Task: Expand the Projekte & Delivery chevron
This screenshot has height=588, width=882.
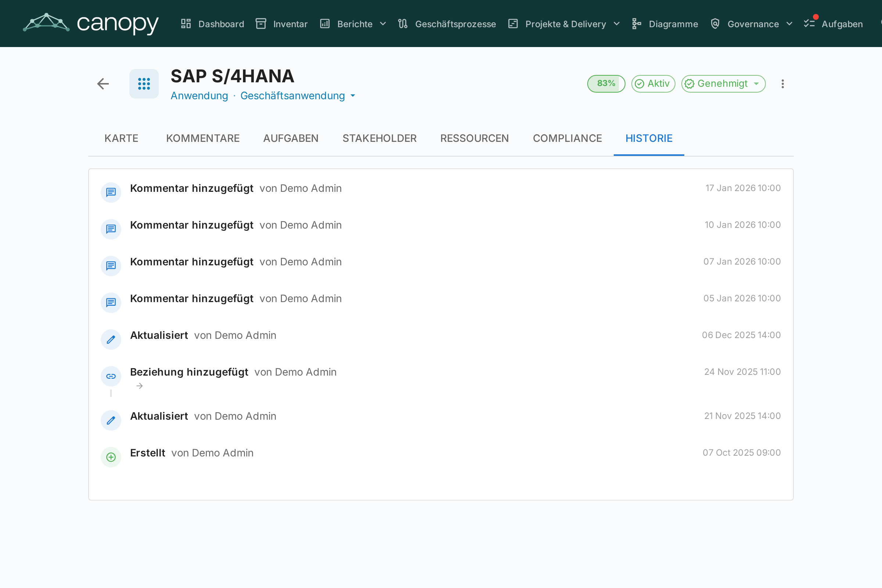Action: [617, 24]
